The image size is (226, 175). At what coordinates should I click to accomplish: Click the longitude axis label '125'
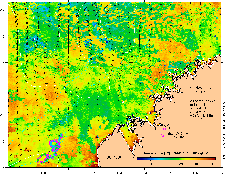(x=170, y=173)
